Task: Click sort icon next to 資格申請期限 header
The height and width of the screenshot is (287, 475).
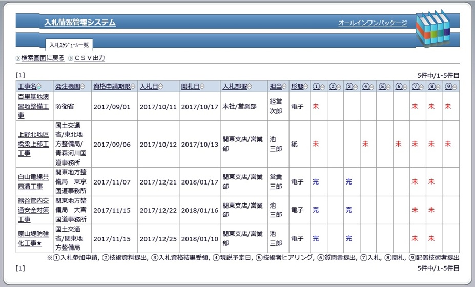Action: coord(133,87)
